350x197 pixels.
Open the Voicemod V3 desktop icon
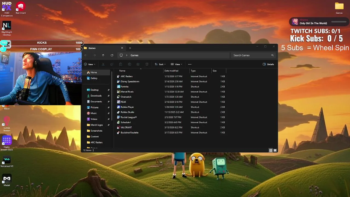pyautogui.click(x=7, y=161)
